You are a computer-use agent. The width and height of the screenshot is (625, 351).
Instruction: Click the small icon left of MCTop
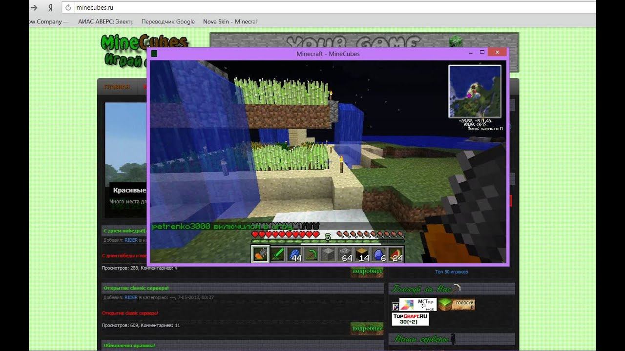coord(396,307)
